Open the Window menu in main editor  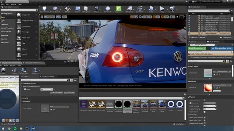[x=14, y=4]
